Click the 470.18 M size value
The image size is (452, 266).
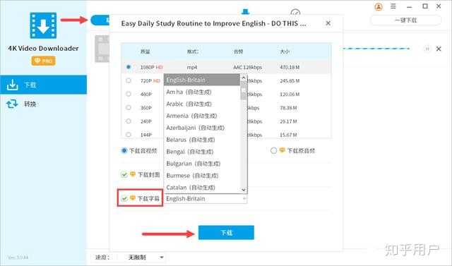click(290, 67)
